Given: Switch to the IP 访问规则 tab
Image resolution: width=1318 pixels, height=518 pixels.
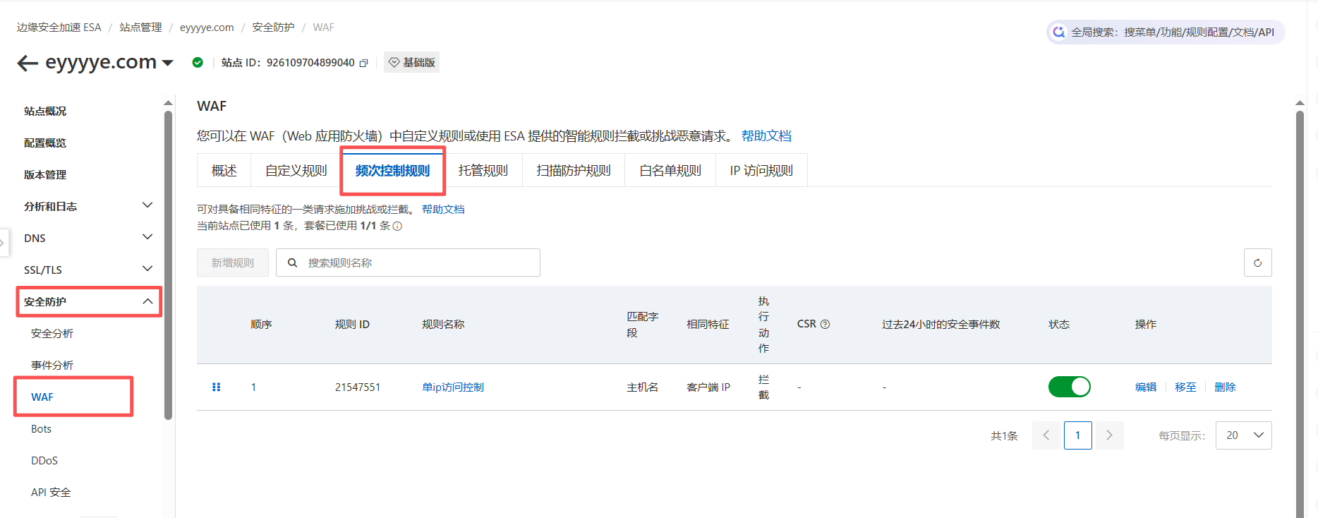Looking at the screenshot, I should pos(761,171).
